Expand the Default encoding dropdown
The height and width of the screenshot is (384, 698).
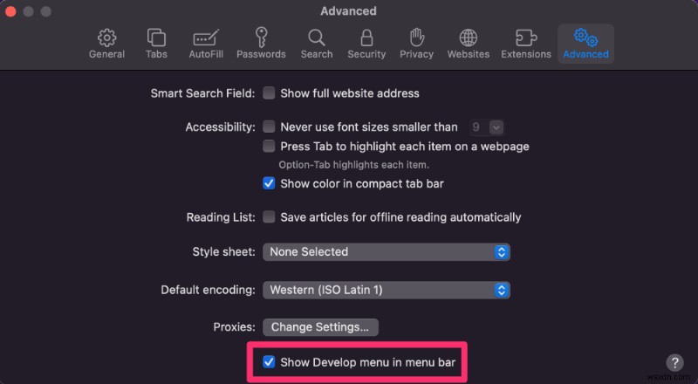click(387, 290)
